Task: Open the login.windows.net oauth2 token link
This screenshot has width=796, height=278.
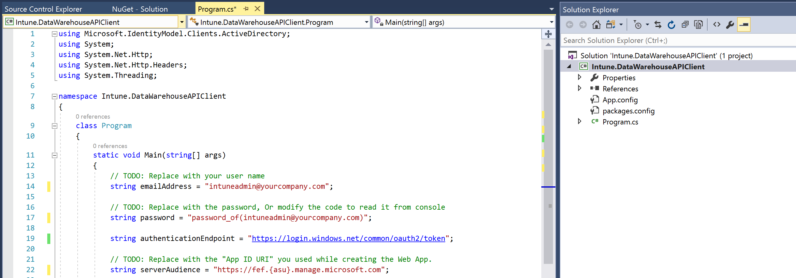Action: pos(348,238)
